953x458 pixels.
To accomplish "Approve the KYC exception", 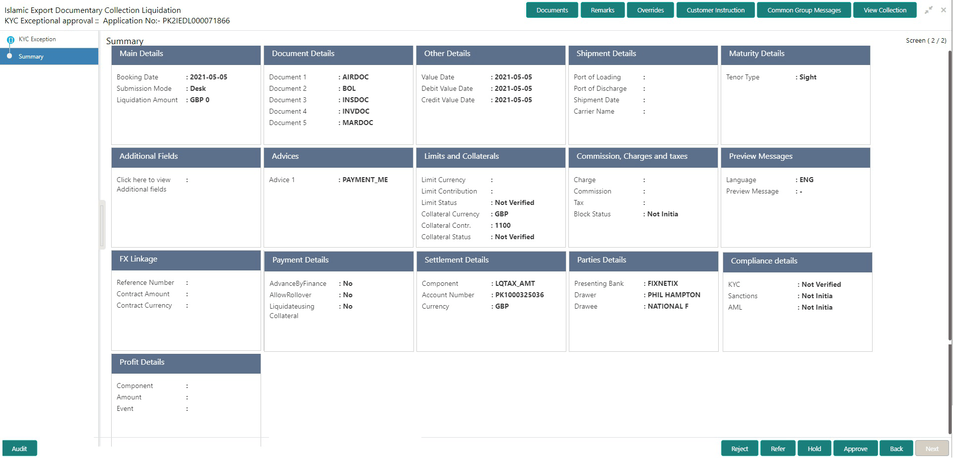I will (x=855, y=448).
